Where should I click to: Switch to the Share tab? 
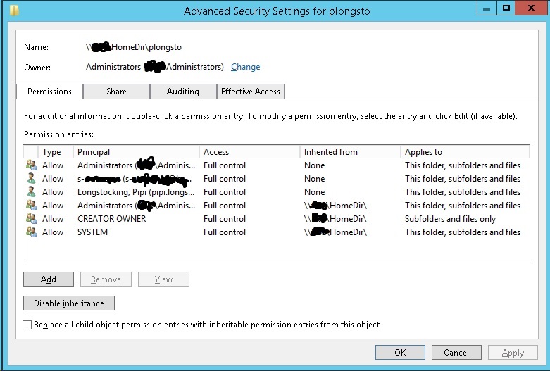pyautogui.click(x=116, y=92)
